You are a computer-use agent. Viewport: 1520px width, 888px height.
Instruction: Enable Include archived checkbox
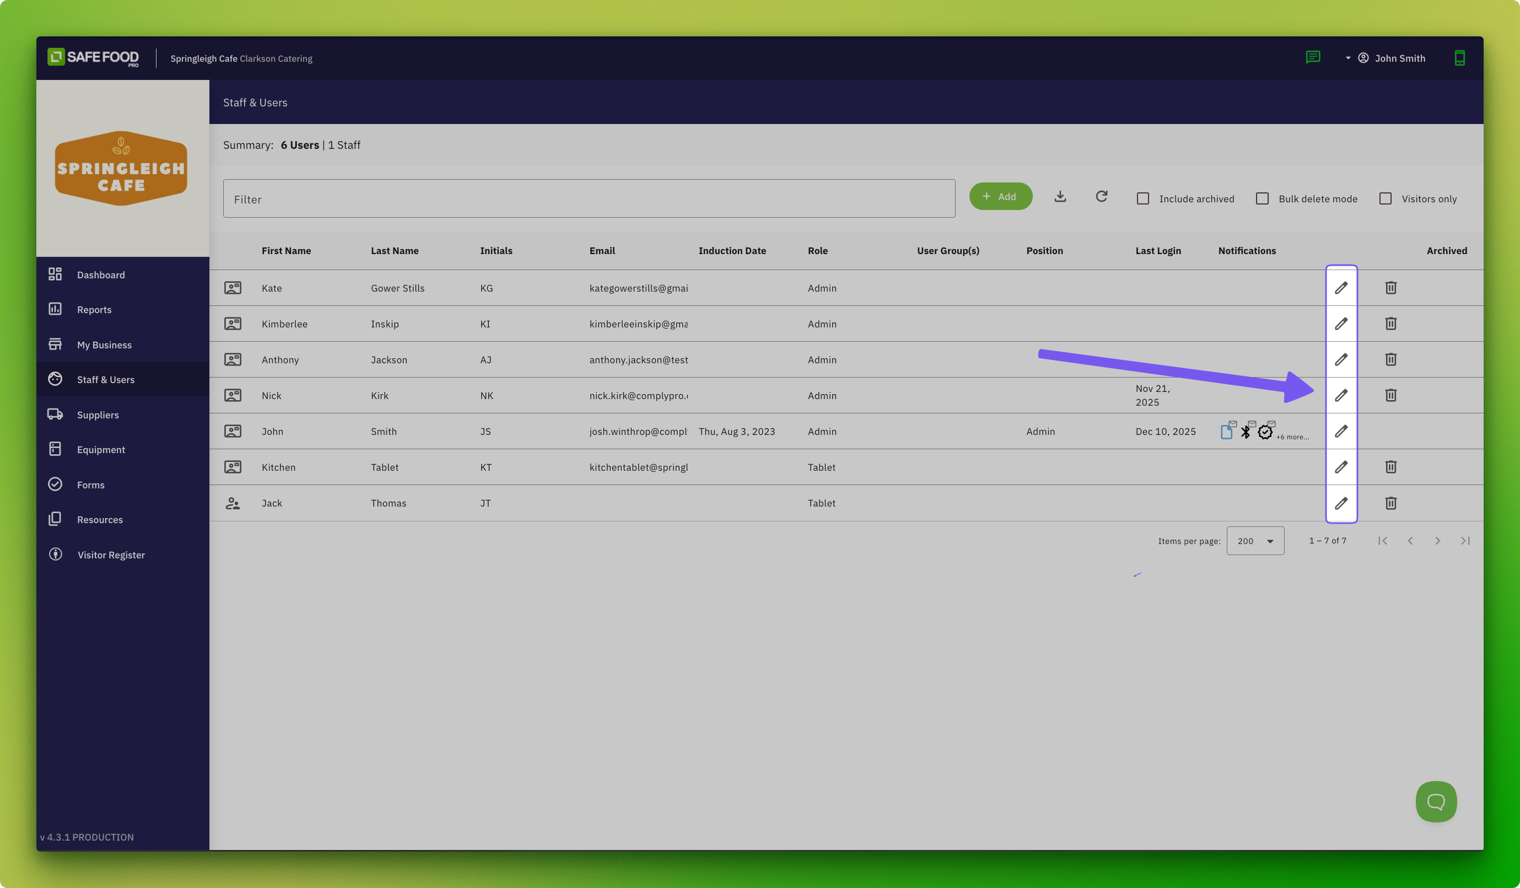[1142, 198]
